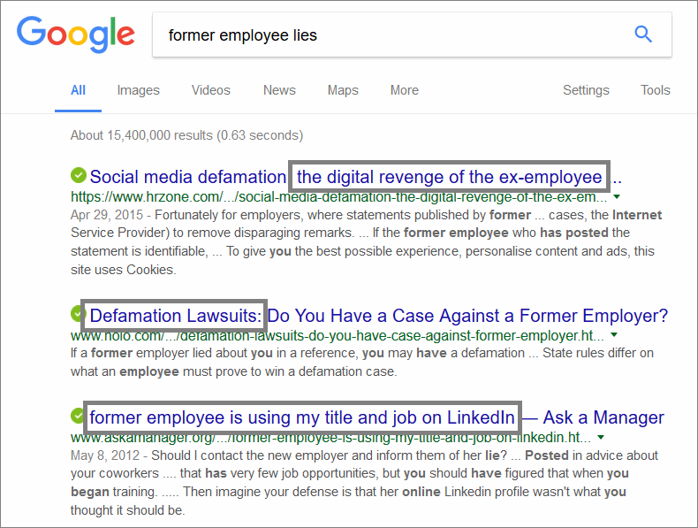Click green checkmark beside Social media defamation result
Screen dimensions: 698x528
(x=79, y=175)
